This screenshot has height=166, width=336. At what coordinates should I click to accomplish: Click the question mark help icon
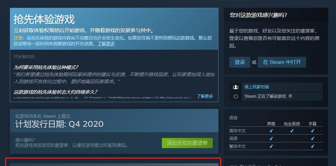290,96
